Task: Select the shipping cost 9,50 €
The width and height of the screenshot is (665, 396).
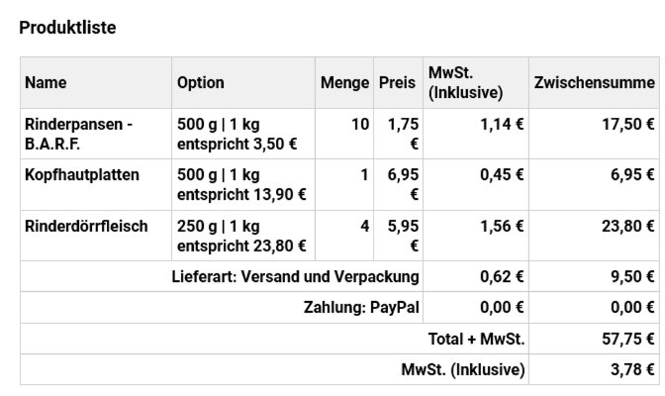Action: (633, 276)
